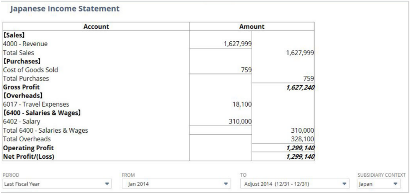Select the Cost of Goods Sold account

click(x=31, y=70)
